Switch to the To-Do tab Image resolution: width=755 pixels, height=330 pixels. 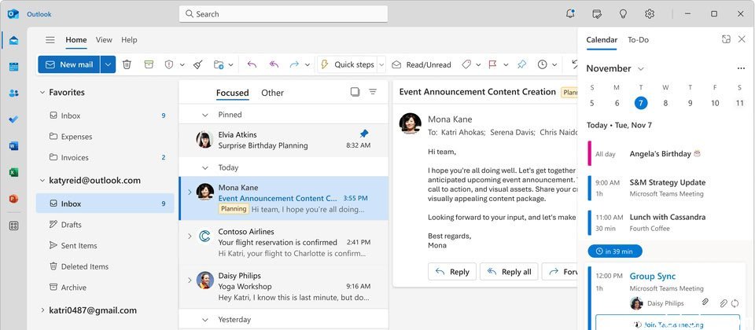pos(638,40)
